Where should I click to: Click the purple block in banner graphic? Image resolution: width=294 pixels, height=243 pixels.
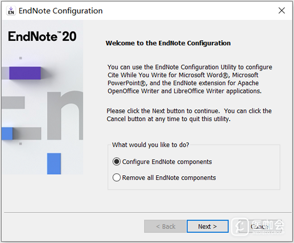[x=25, y=73]
